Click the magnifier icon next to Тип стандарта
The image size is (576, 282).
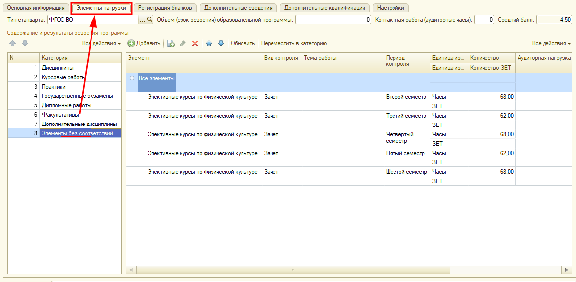[150, 20]
